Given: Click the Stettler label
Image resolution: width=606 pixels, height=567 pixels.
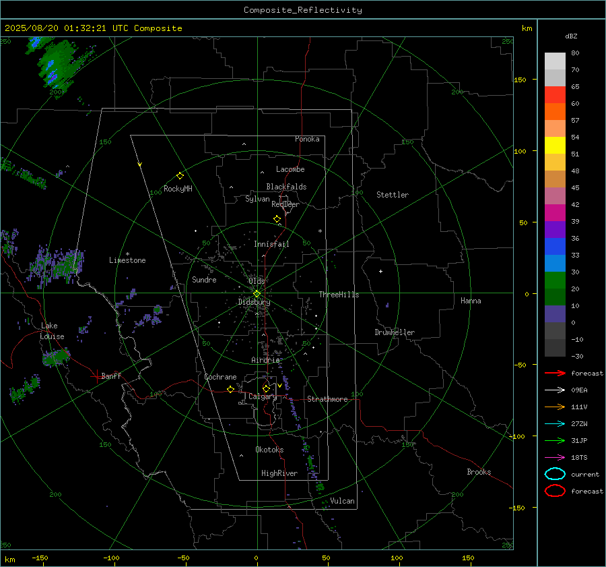Looking at the screenshot, I should pyautogui.click(x=393, y=195).
